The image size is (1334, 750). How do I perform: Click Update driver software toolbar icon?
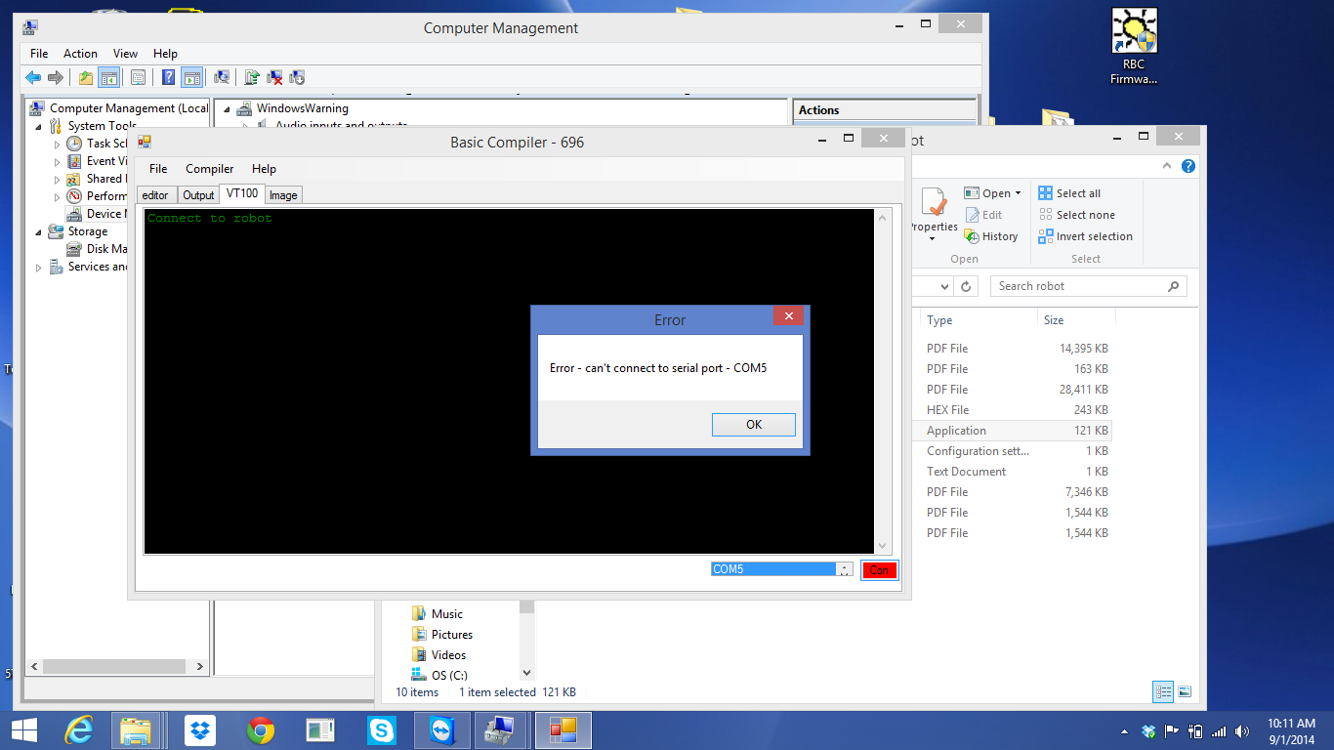252,77
